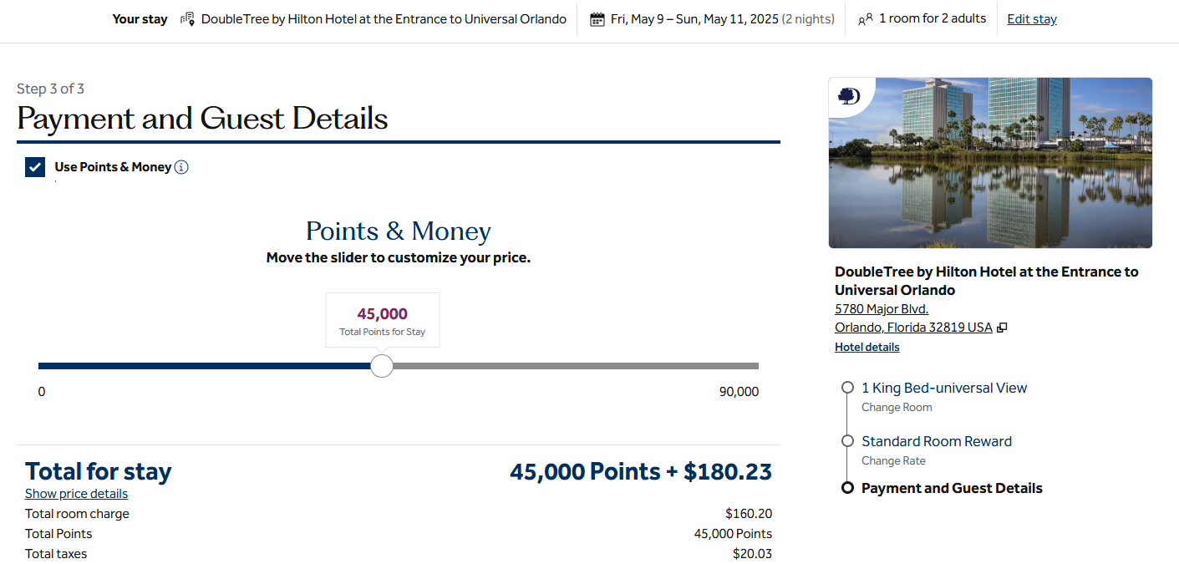Click the points slider handle
1179x564 pixels.
(382, 366)
